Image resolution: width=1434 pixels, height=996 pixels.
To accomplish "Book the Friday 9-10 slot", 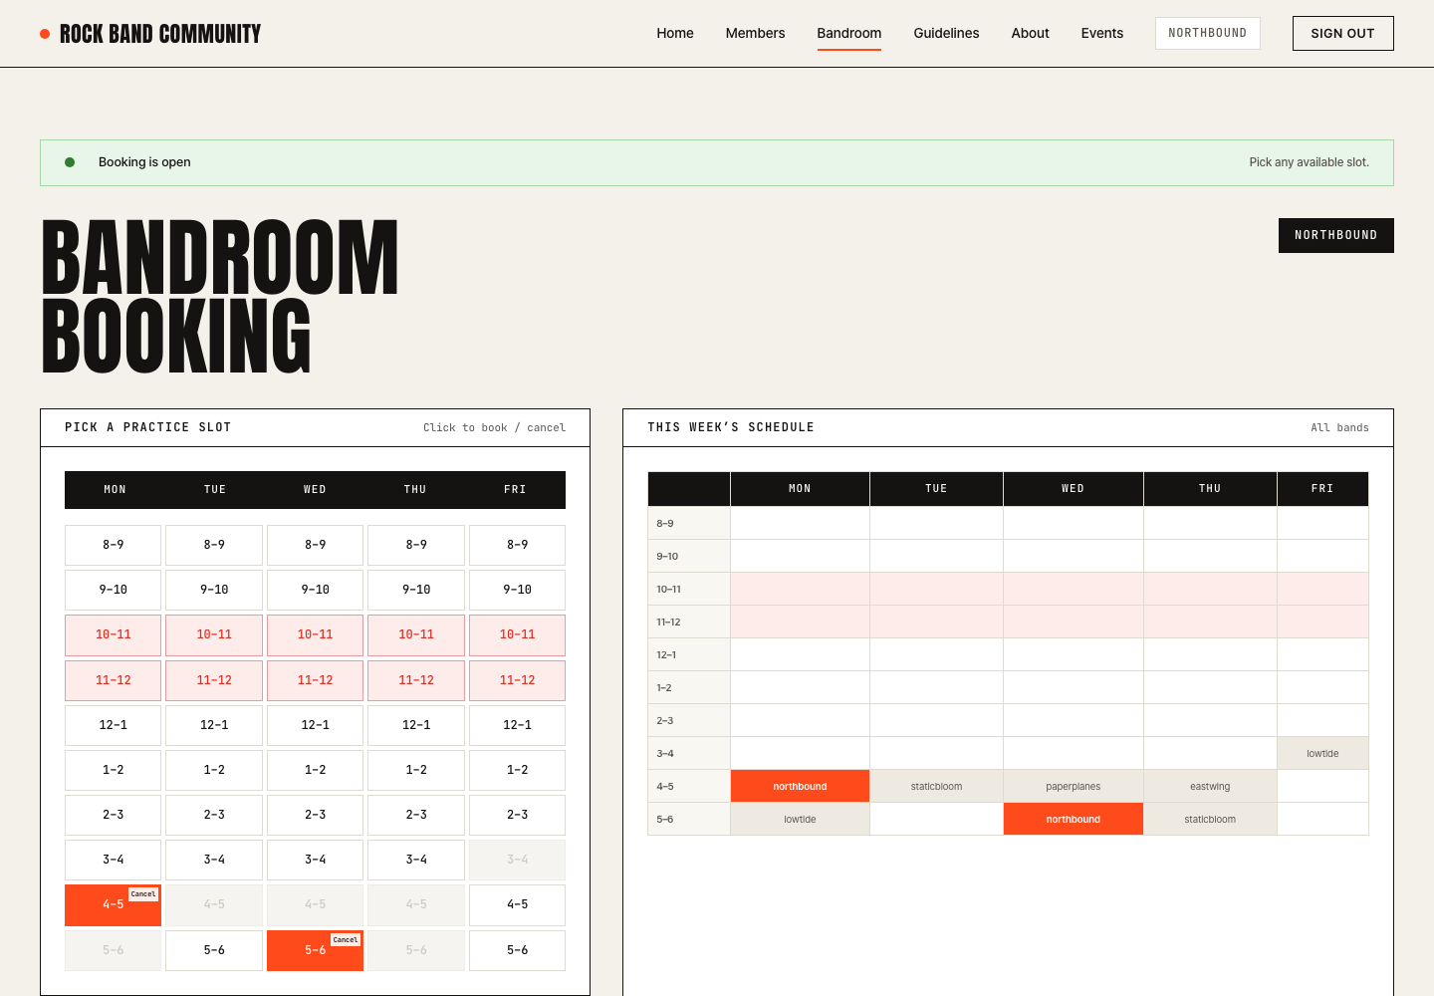I will tap(518, 590).
